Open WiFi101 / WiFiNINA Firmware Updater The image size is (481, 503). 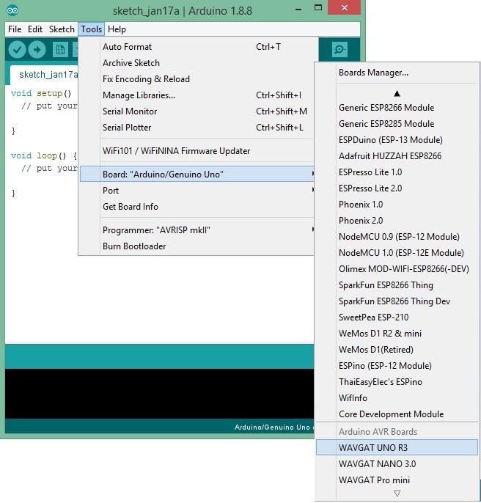coord(196,151)
